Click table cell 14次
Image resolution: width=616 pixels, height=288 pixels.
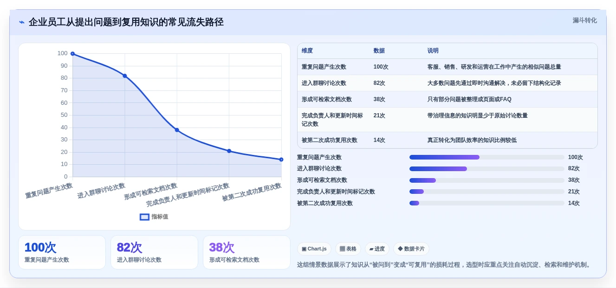pos(379,140)
